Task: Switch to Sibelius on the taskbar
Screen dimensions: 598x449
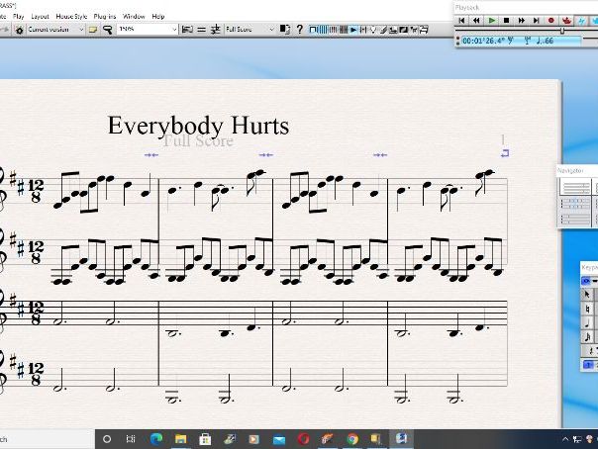Action: (401, 438)
